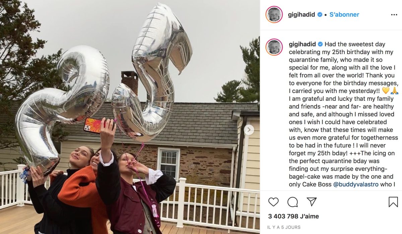Open gigihadid profile picture in header
402x234 pixels.
(x=274, y=14)
